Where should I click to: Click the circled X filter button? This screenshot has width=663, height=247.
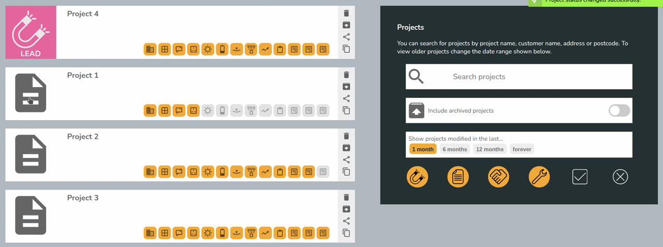(x=620, y=177)
